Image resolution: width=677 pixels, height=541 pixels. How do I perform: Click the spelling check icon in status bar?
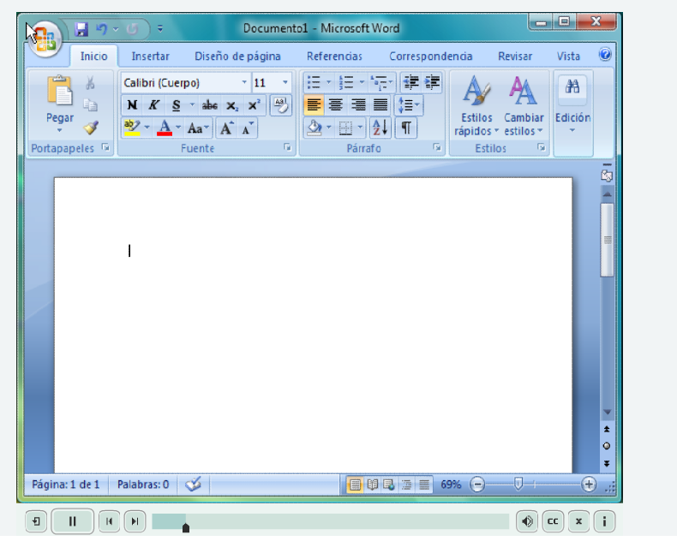pyautogui.click(x=193, y=484)
